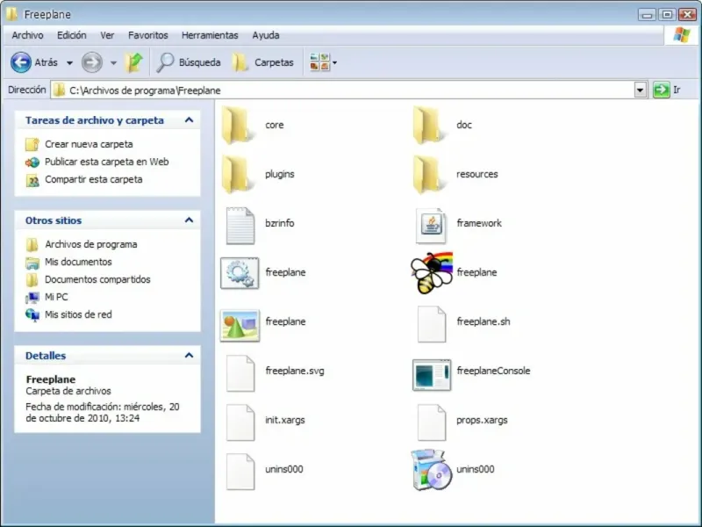The height and width of the screenshot is (527, 702).
Task: Open the Herramientas menu
Action: (210, 35)
